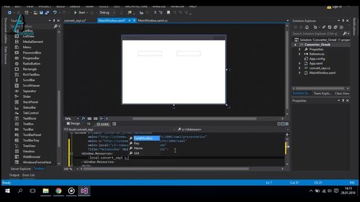This screenshot has height=202, width=360.
Task: Pin the Solution Explorer panel
Action: 343,21
